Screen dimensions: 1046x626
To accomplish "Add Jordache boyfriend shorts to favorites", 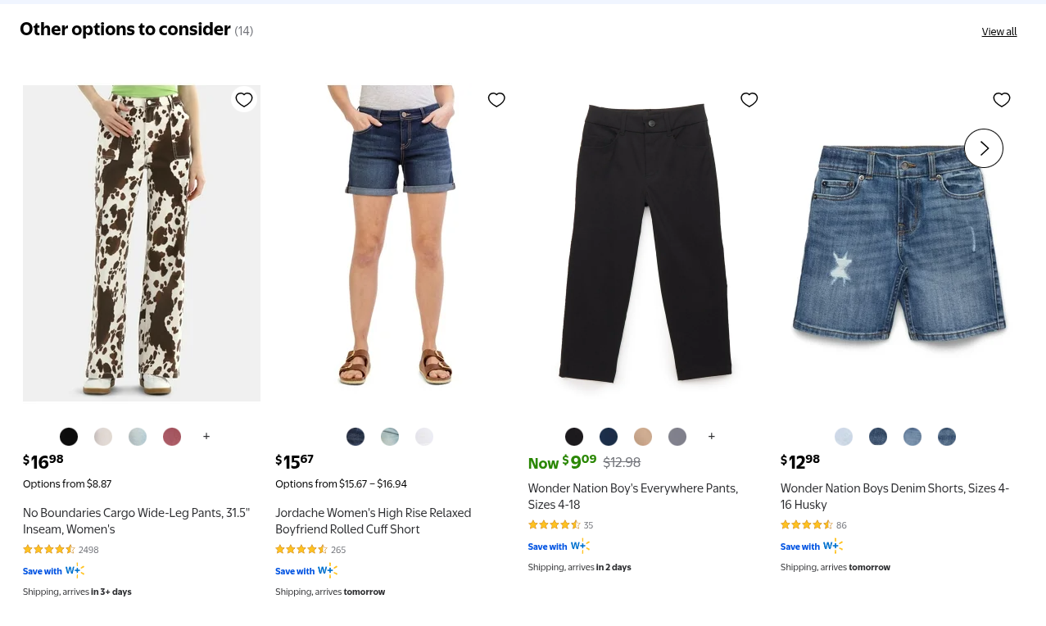I will [496, 99].
